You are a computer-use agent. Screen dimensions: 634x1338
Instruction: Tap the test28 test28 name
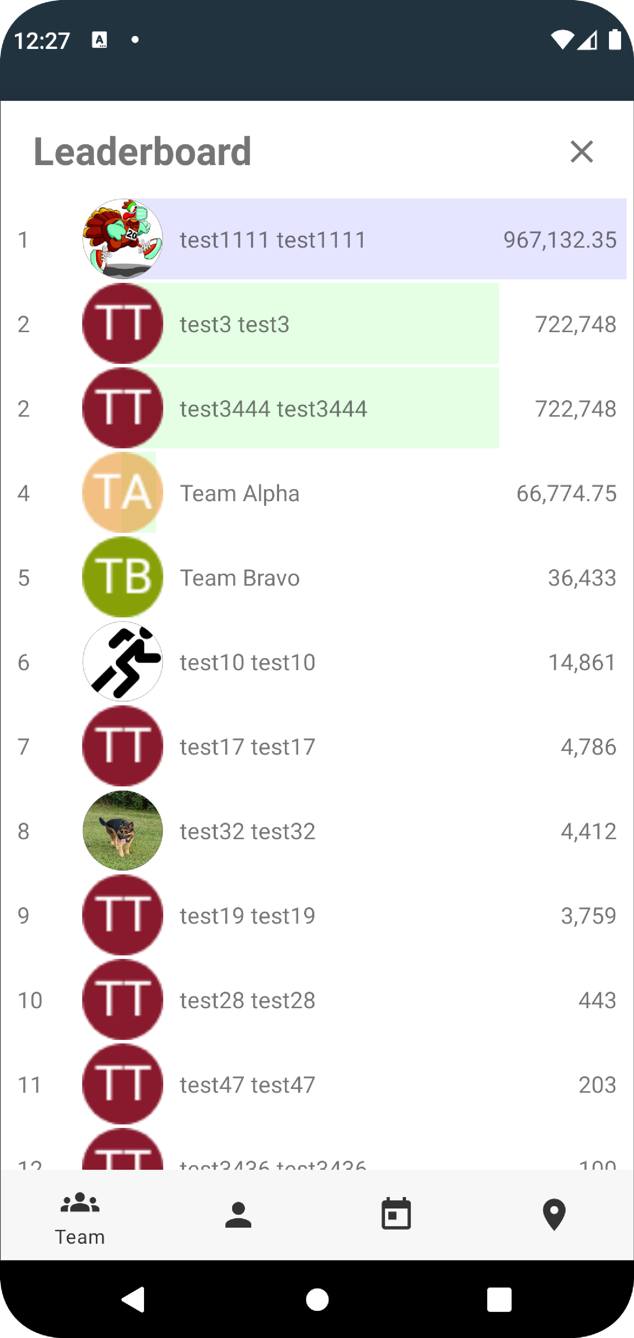point(247,1000)
